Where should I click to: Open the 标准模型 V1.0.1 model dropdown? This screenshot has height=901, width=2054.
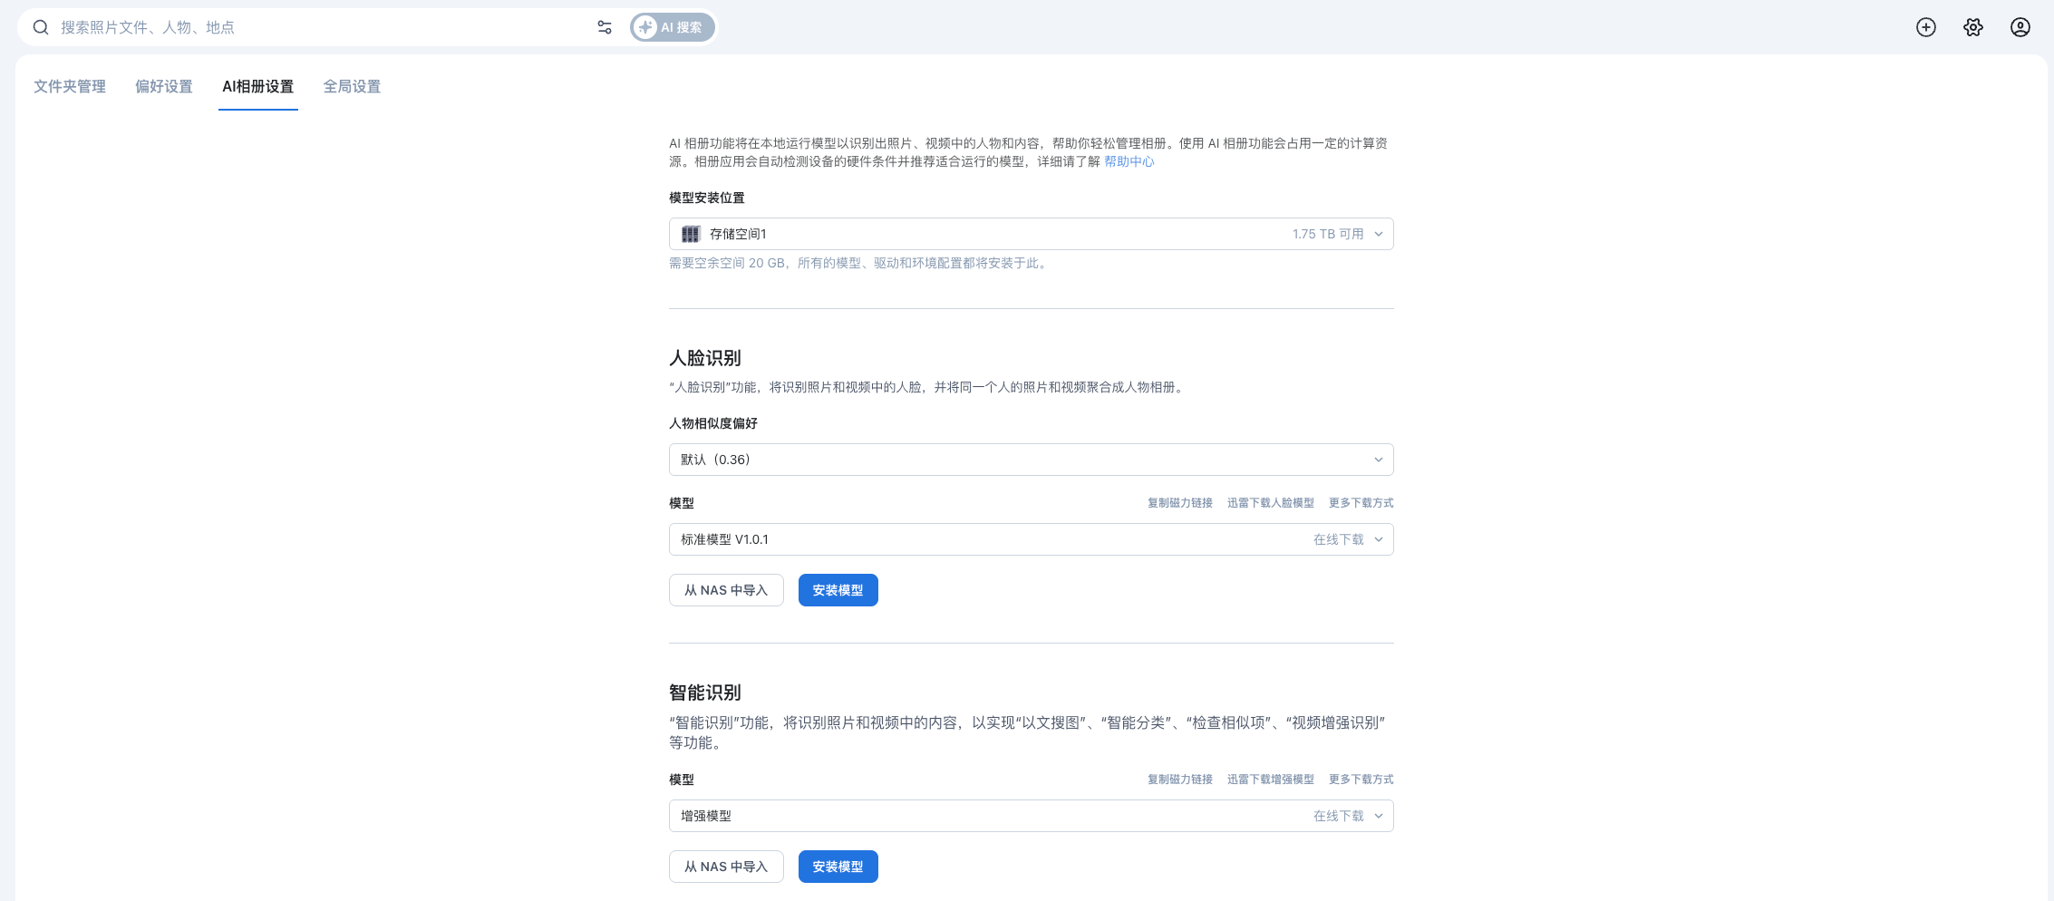pyautogui.click(x=1032, y=539)
